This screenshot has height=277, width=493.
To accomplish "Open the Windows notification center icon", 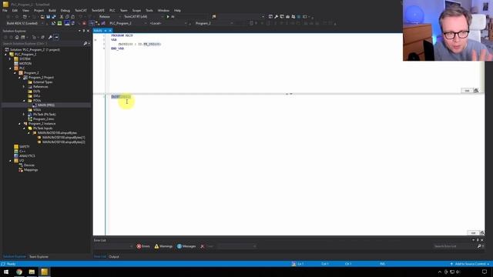I will 485,272.
